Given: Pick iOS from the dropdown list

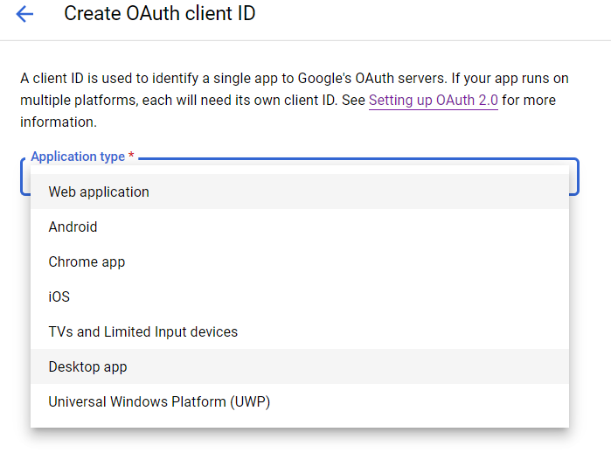Looking at the screenshot, I should (59, 296).
